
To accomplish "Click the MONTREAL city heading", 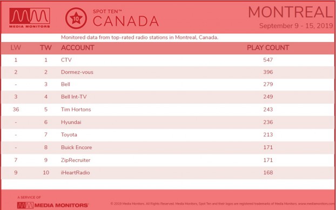I will pyautogui.click(x=291, y=12).
